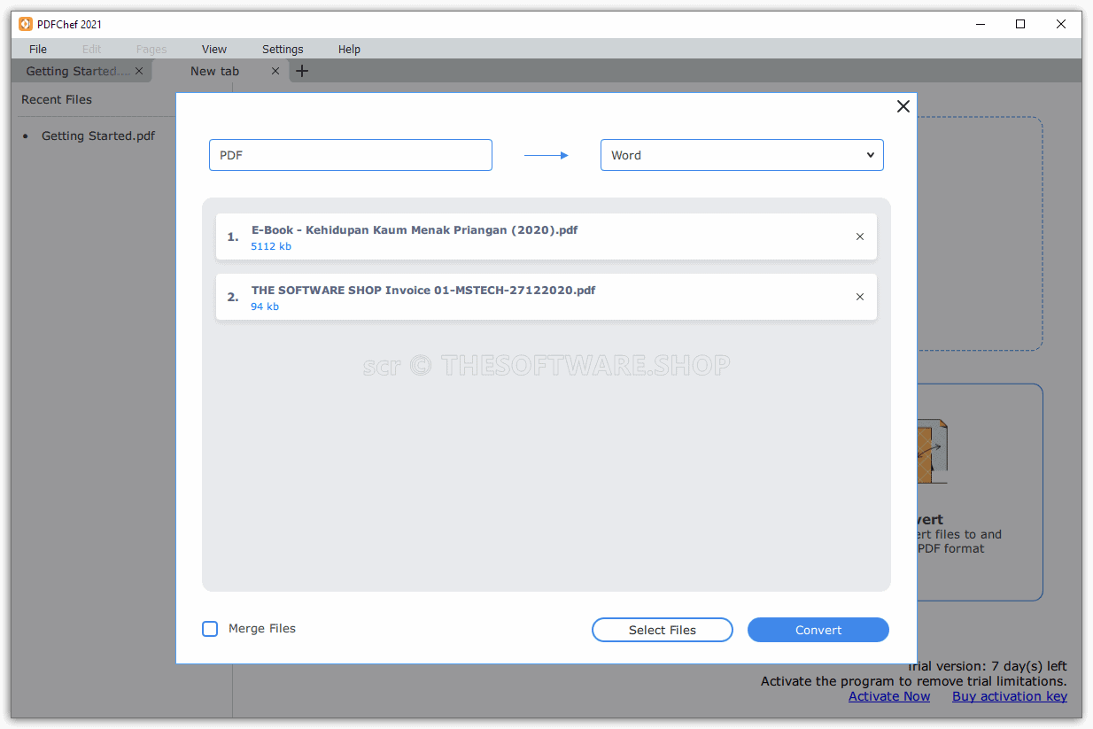Open the File menu

click(x=38, y=49)
